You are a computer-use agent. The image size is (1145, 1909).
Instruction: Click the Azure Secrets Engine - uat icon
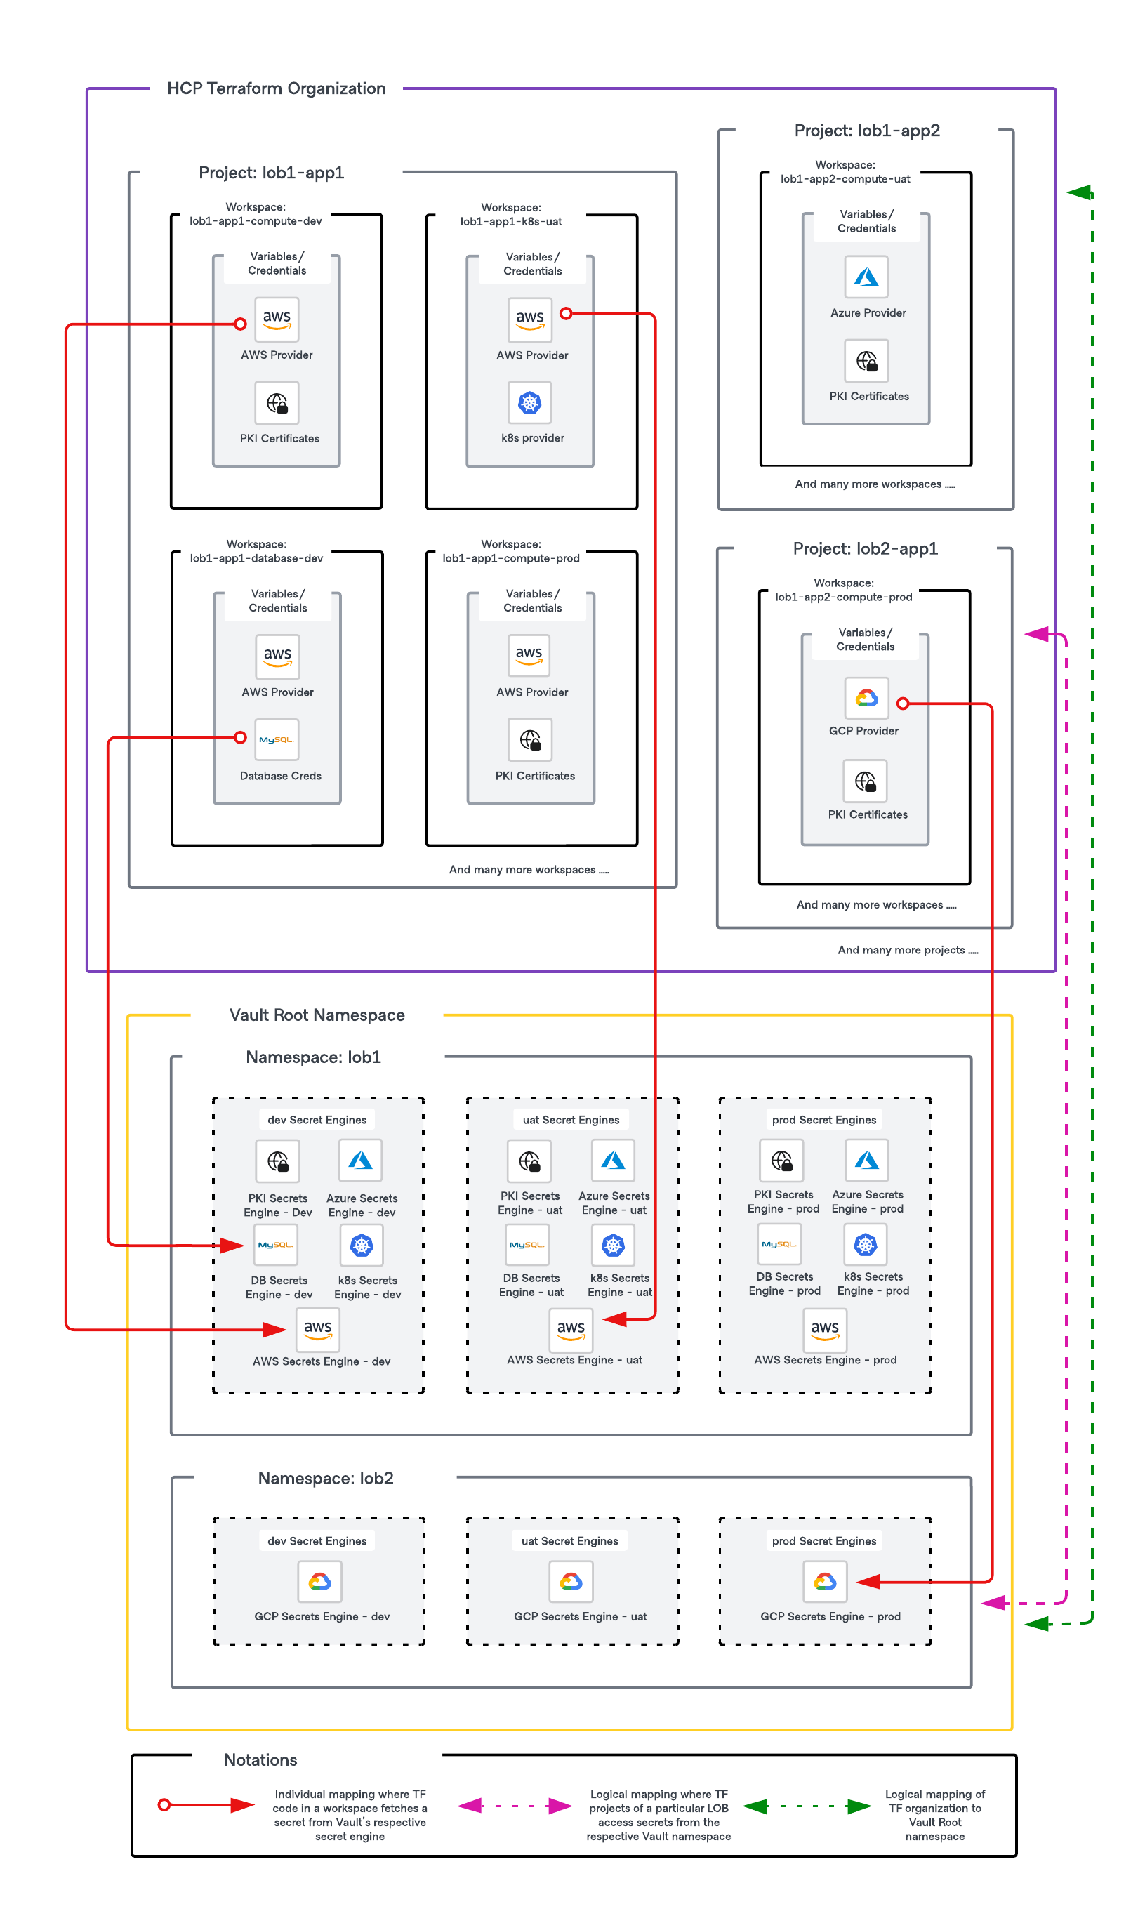(613, 1160)
